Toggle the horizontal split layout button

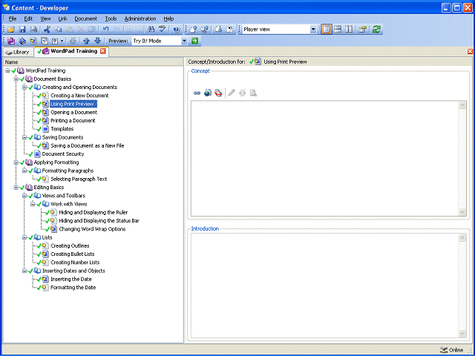coord(338,30)
